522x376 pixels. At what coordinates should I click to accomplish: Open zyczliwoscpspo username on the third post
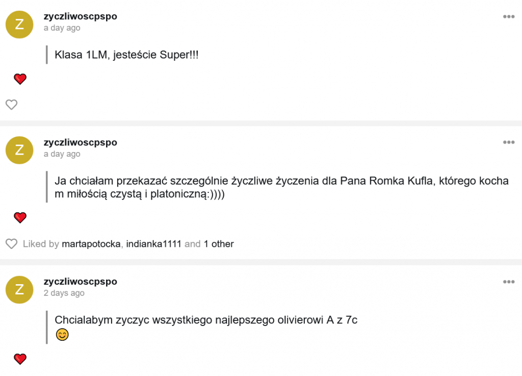coord(80,282)
